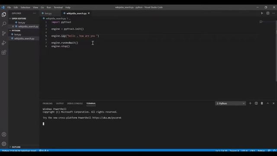Screen dimensions: 277x156
Task: Open the Source Control view
Action: click(x=4, y=33)
